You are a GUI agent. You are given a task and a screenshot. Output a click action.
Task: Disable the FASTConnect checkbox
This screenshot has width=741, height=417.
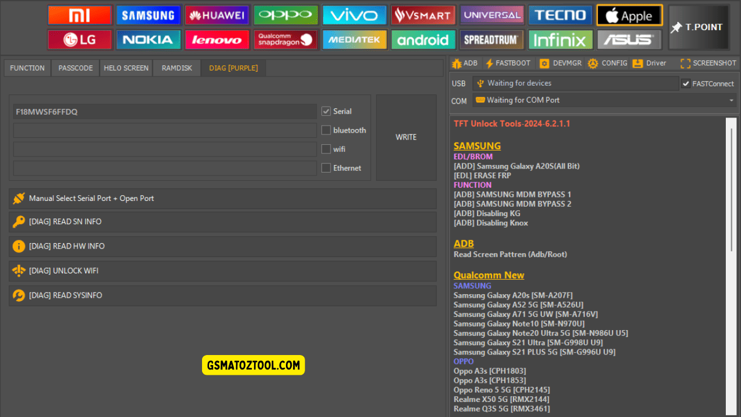(686, 83)
